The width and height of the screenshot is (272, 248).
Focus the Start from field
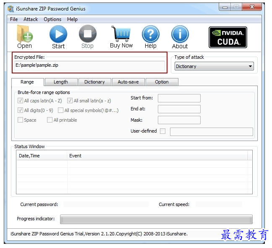click(x=179, y=98)
